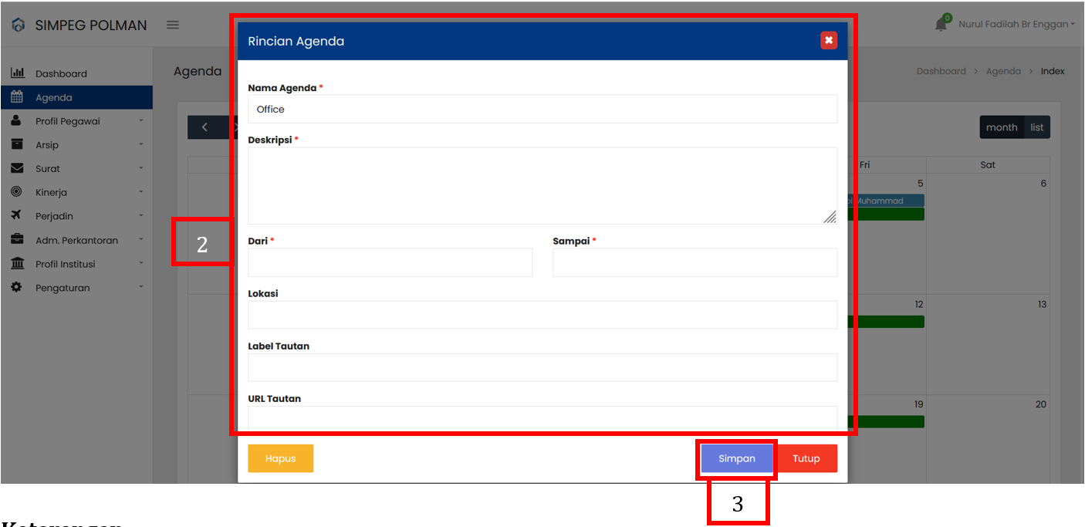Click the Pengaturan gear icon
Image resolution: width=1085 pixels, height=527 pixels.
17,287
